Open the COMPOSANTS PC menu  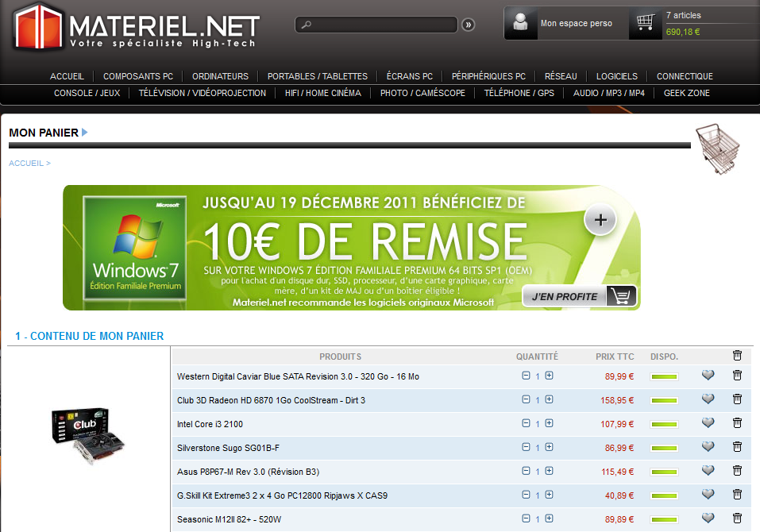tap(138, 76)
